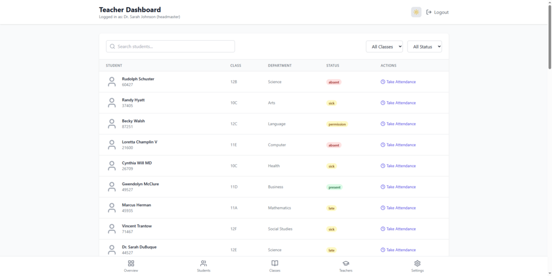Take attendance for Randy Hyatt
This screenshot has height=276, width=552.
click(401, 103)
